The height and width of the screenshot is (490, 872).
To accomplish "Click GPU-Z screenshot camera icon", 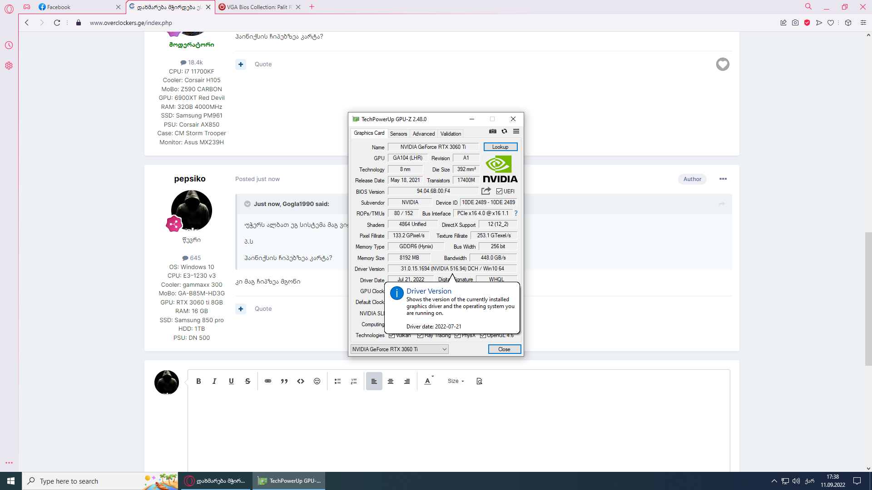I will tap(492, 131).
